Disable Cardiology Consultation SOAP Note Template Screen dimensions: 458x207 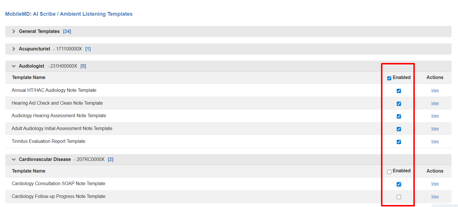click(399, 184)
